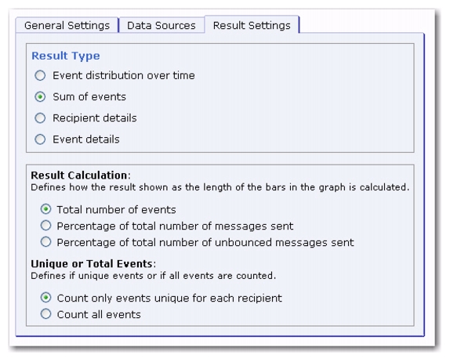The width and height of the screenshot is (450, 362).
Task: Select Event distribution over time radio button
Action: [x=40, y=76]
